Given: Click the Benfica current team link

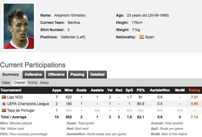Looking at the screenshot, I should click(x=74, y=23).
